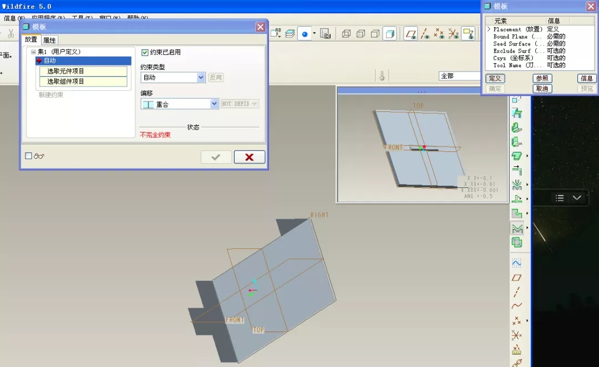Select the green notch tool icon

(517, 199)
